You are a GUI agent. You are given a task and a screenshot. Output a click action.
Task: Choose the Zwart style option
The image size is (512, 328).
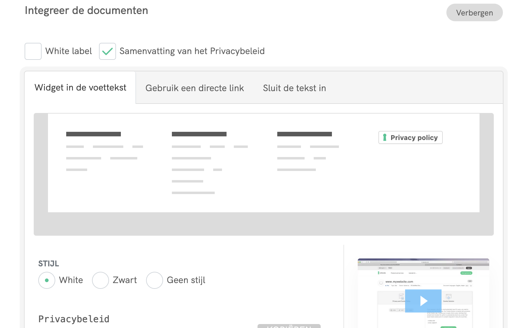101,280
